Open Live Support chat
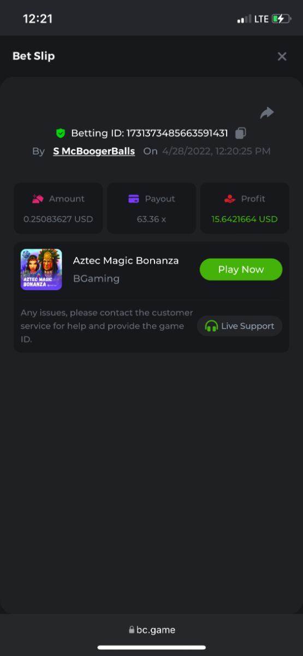 point(240,326)
